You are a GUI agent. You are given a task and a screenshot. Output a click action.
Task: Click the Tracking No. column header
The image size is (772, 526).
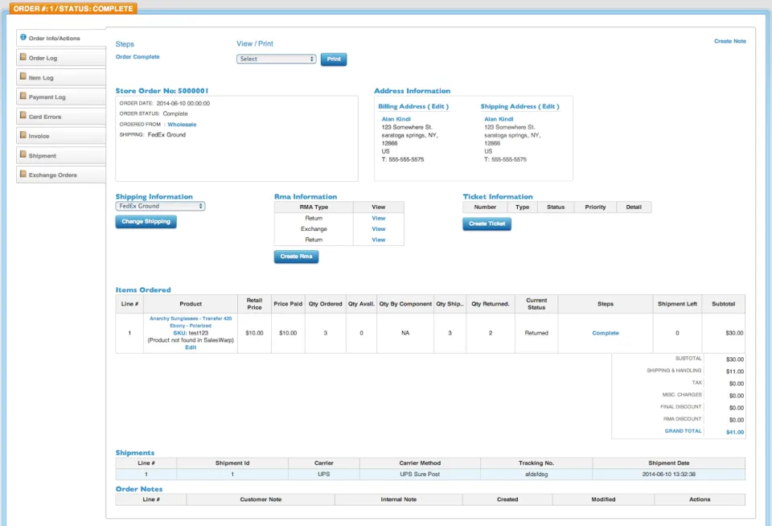pos(536,463)
